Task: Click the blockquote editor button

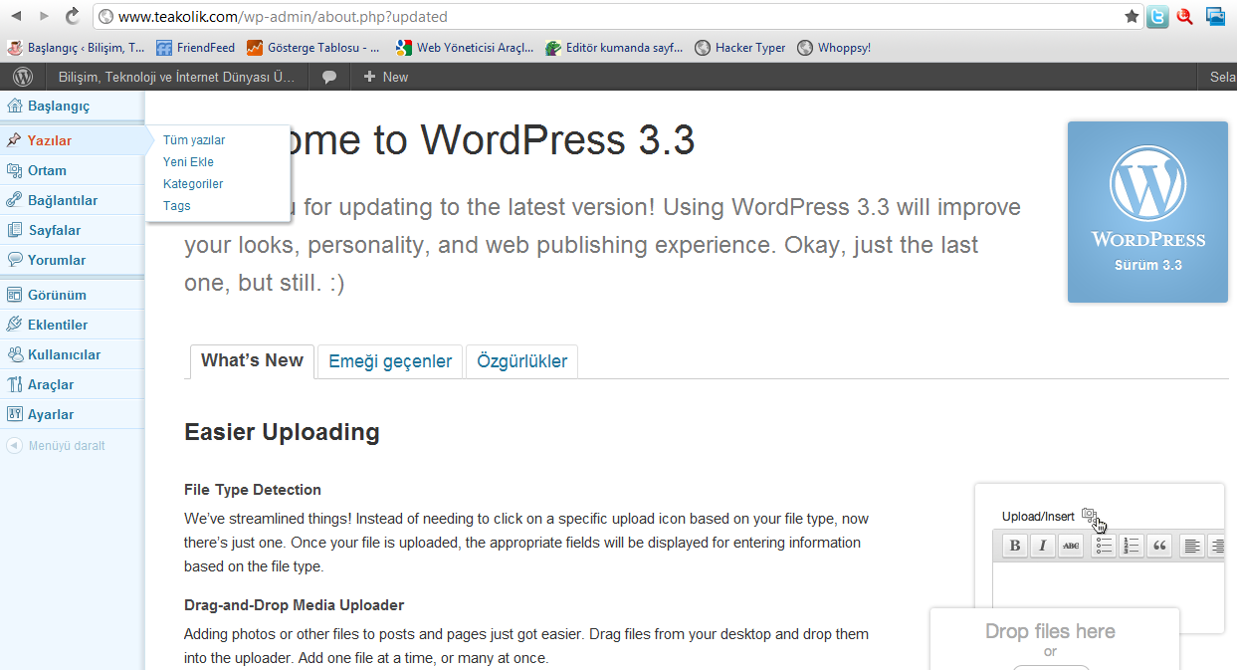Action: click(1158, 546)
